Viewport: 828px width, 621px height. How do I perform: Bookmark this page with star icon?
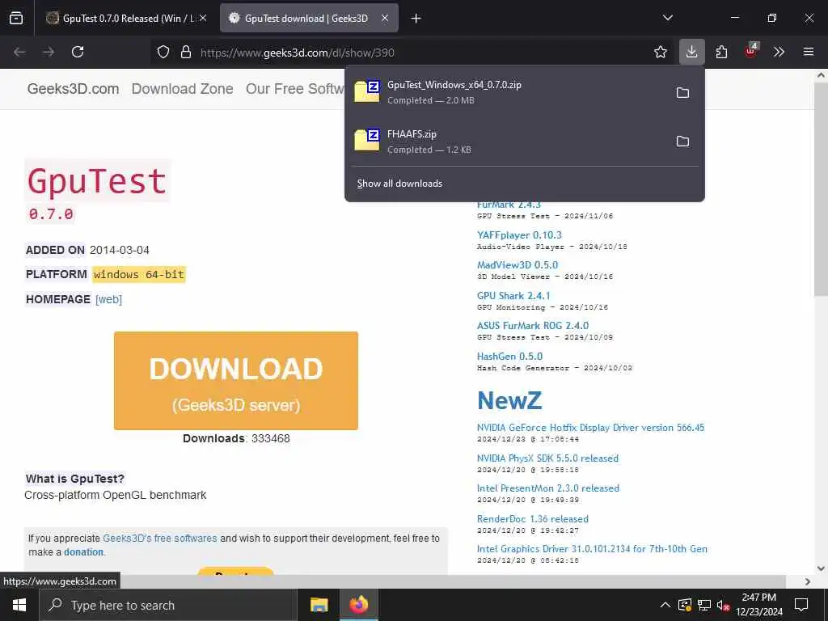click(660, 52)
